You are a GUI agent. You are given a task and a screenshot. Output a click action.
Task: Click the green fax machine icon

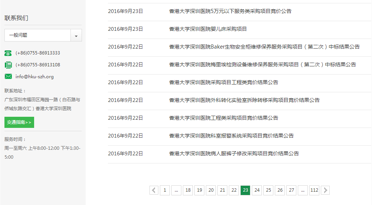pyautogui.click(x=8, y=65)
